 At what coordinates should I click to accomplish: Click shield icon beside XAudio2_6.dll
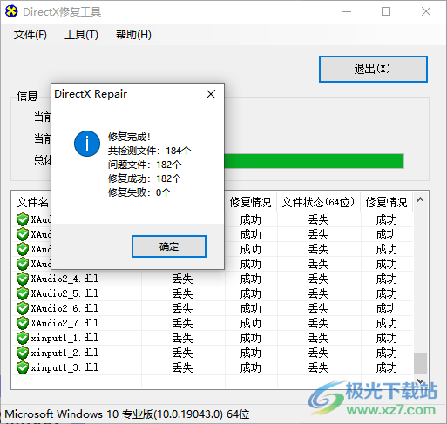point(23,308)
